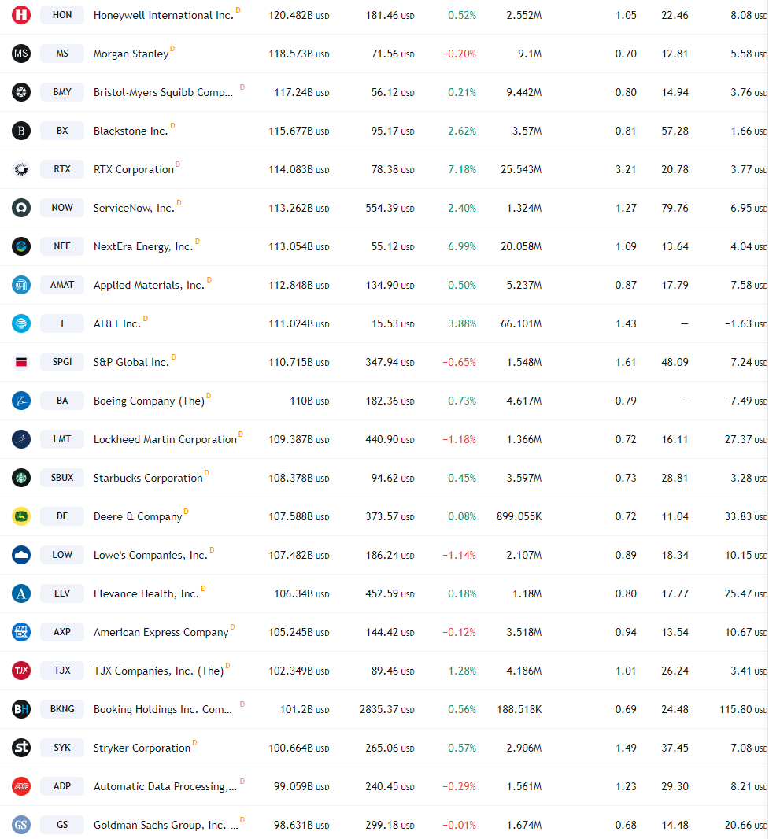Open NextEra Energy, Inc. link
Image resolution: width=769 pixels, height=839 pixels.
click(143, 246)
